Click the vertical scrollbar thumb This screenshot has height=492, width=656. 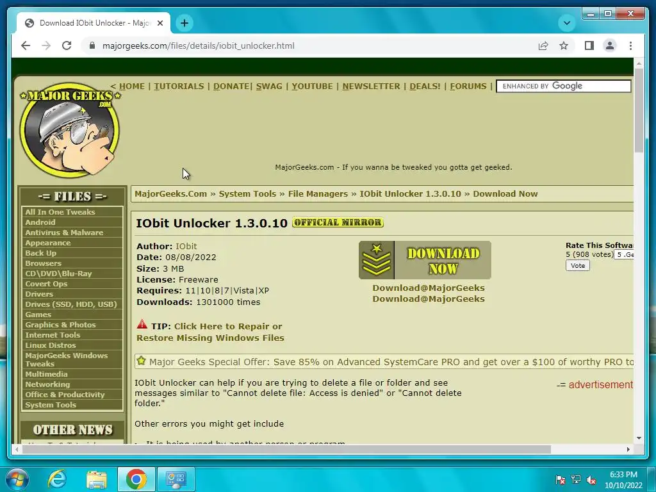coord(639,110)
